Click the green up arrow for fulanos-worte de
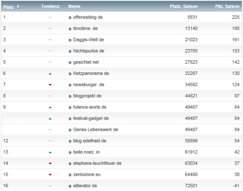Viewport: 243px width, 191px height. [x=50, y=107]
